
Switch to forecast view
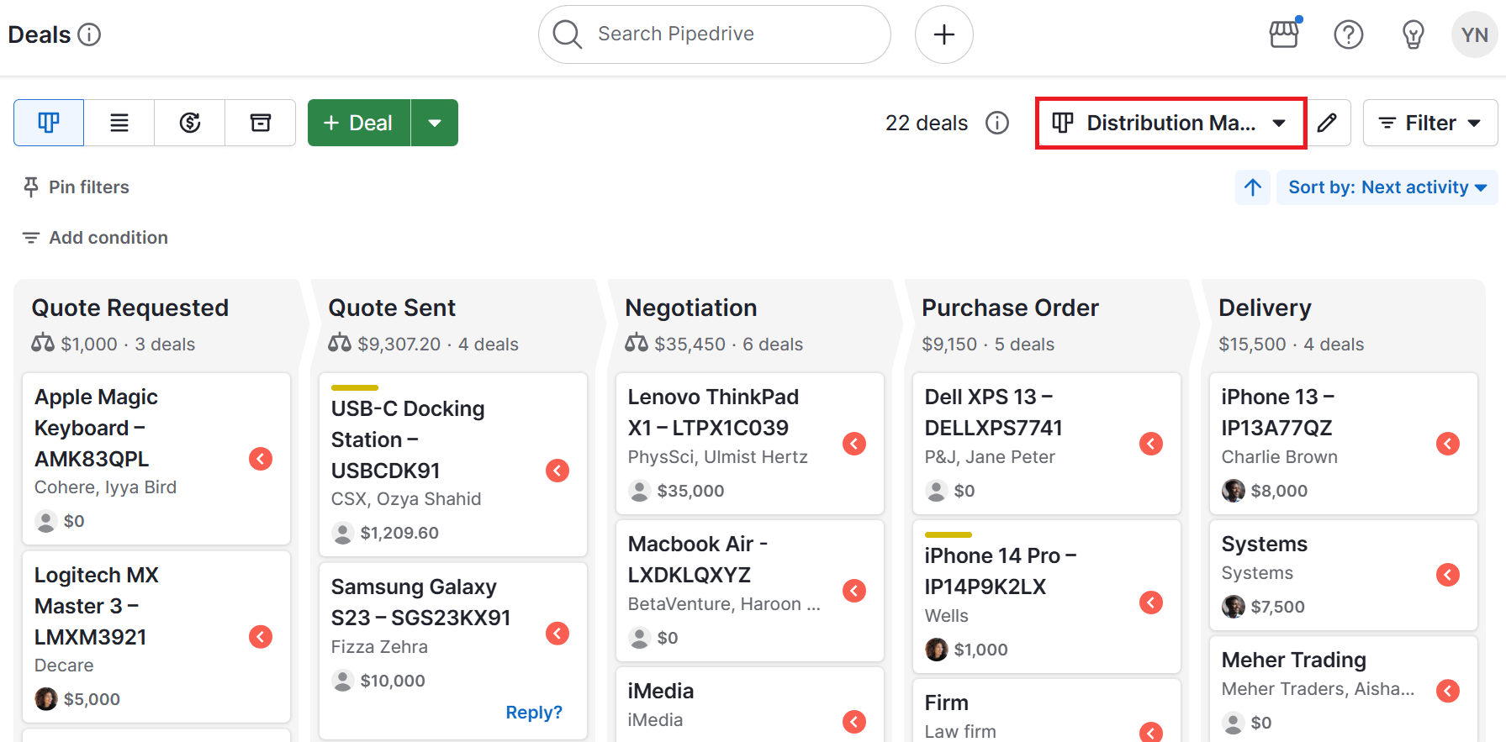coord(190,123)
